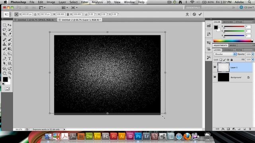
Task: Select the Spot Healing Brush tool
Action: point(4,40)
